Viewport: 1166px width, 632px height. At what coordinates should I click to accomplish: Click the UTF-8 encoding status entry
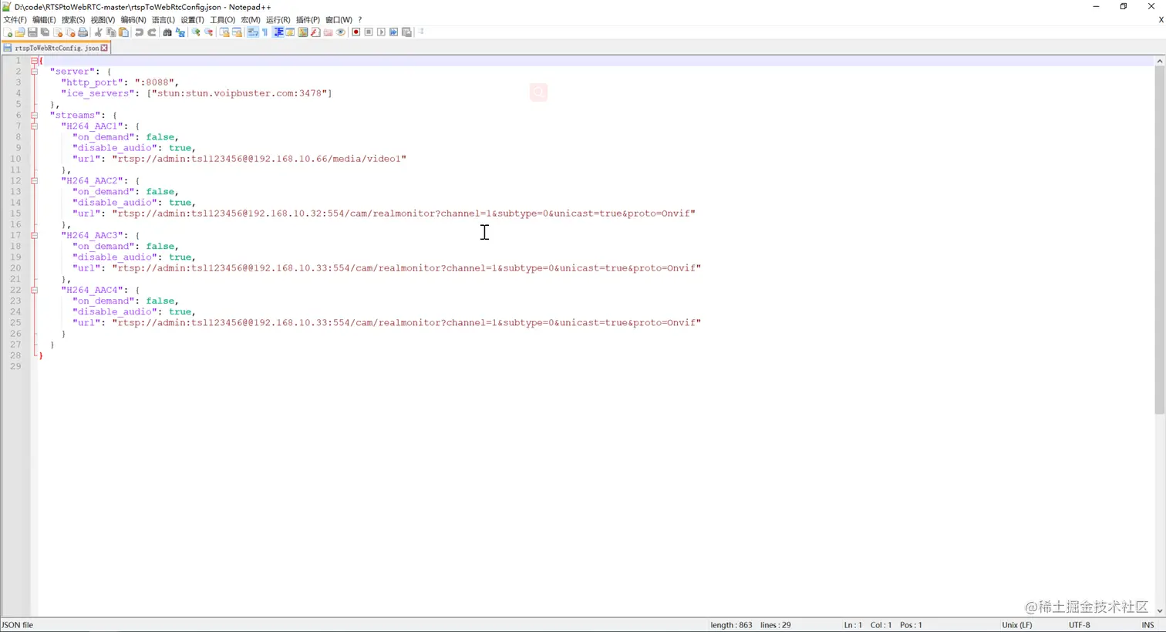click(x=1079, y=625)
